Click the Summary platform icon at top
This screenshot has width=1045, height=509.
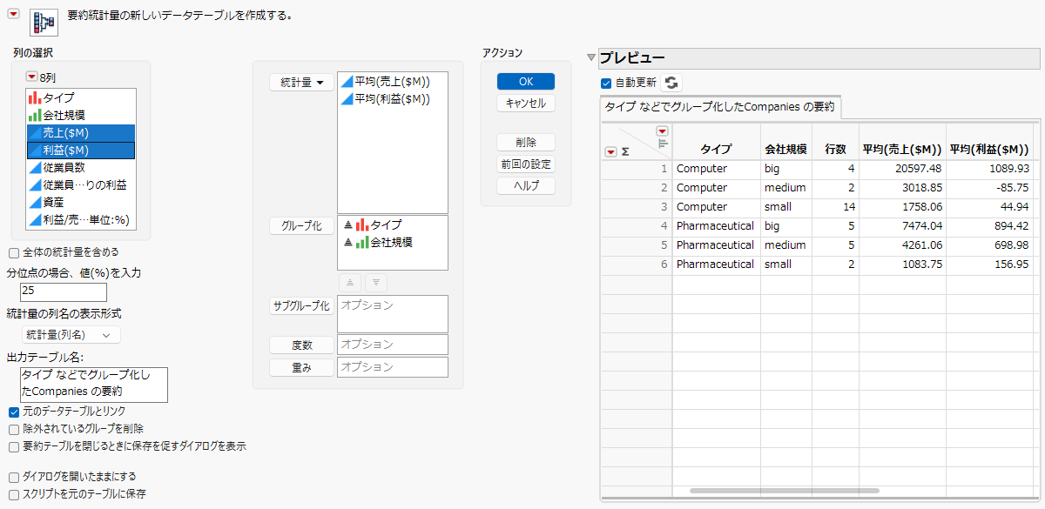click(44, 23)
